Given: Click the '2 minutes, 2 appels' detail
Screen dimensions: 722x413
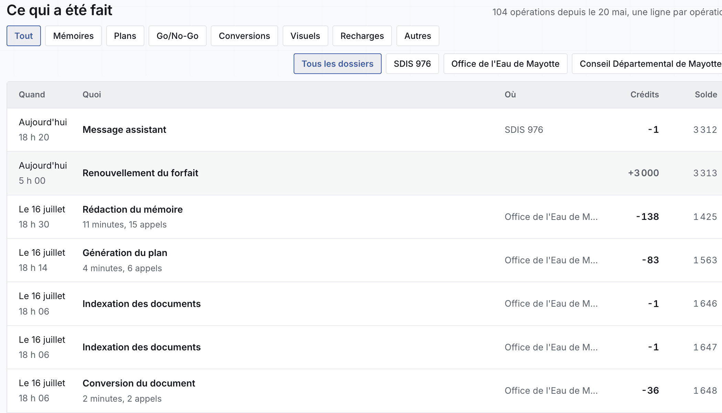Looking at the screenshot, I should pos(122,399).
